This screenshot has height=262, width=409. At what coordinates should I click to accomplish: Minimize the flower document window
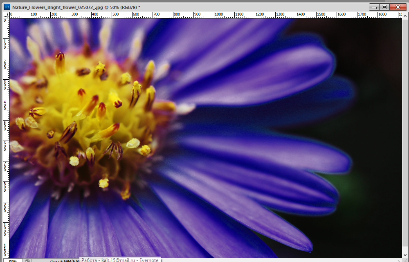point(374,7)
